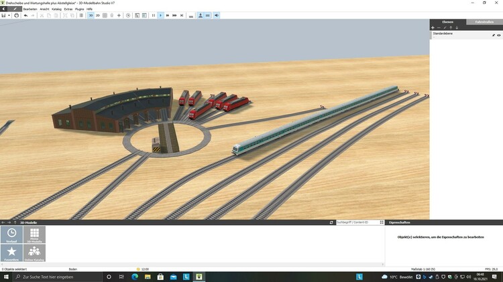Redo the last undone action
The image size is (503, 282).
pyautogui.click(x=33, y=15)
